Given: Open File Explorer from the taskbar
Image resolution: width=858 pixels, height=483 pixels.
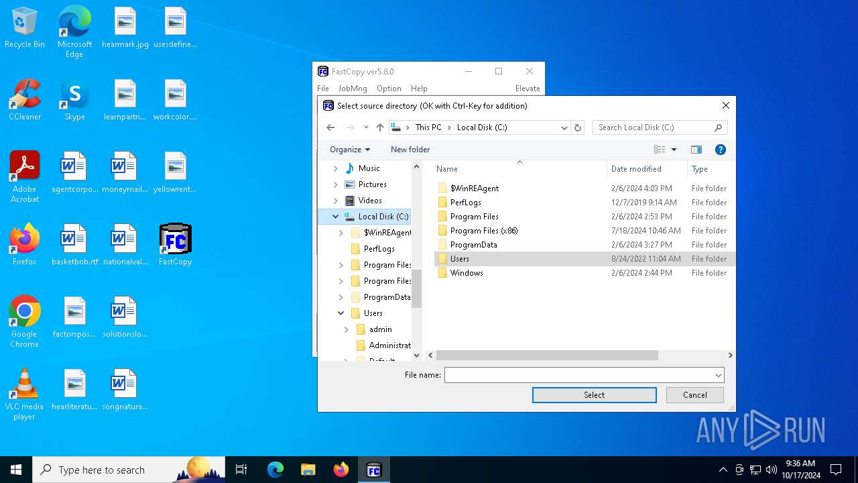Looking at the screenshot, I should click(x=308, y=470).
